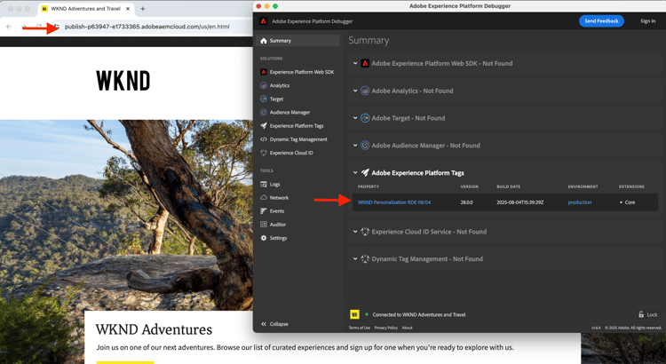Click Experience Cloud ID icon in sidebar
Image resolution: width=666 pixels, height=364 pixels.
click(264, 153)
